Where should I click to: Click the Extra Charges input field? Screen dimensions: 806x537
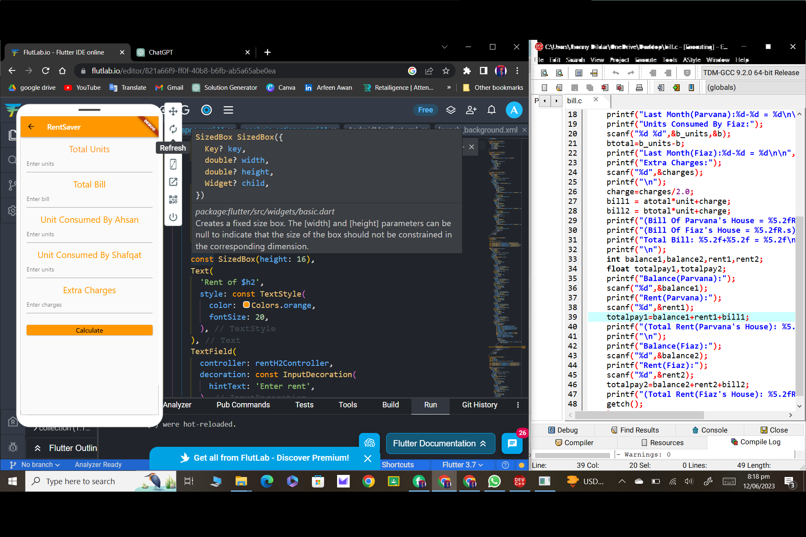89,305
